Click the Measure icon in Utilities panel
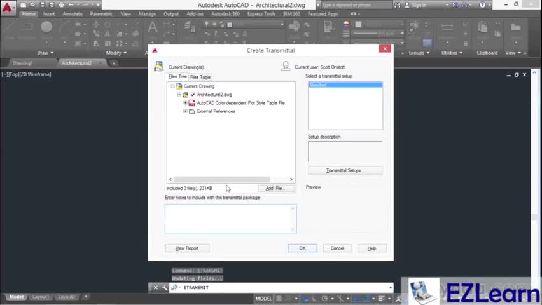Viewport: 542px width, 305px height. pyautogui.click(x=447, y=27)
